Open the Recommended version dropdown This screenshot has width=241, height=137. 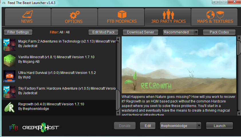180,32
